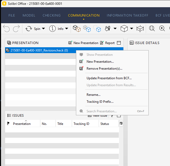Click the dashed-outline transparent cube icon
This screenshot has width=170, height=166.
pos(97,29)
